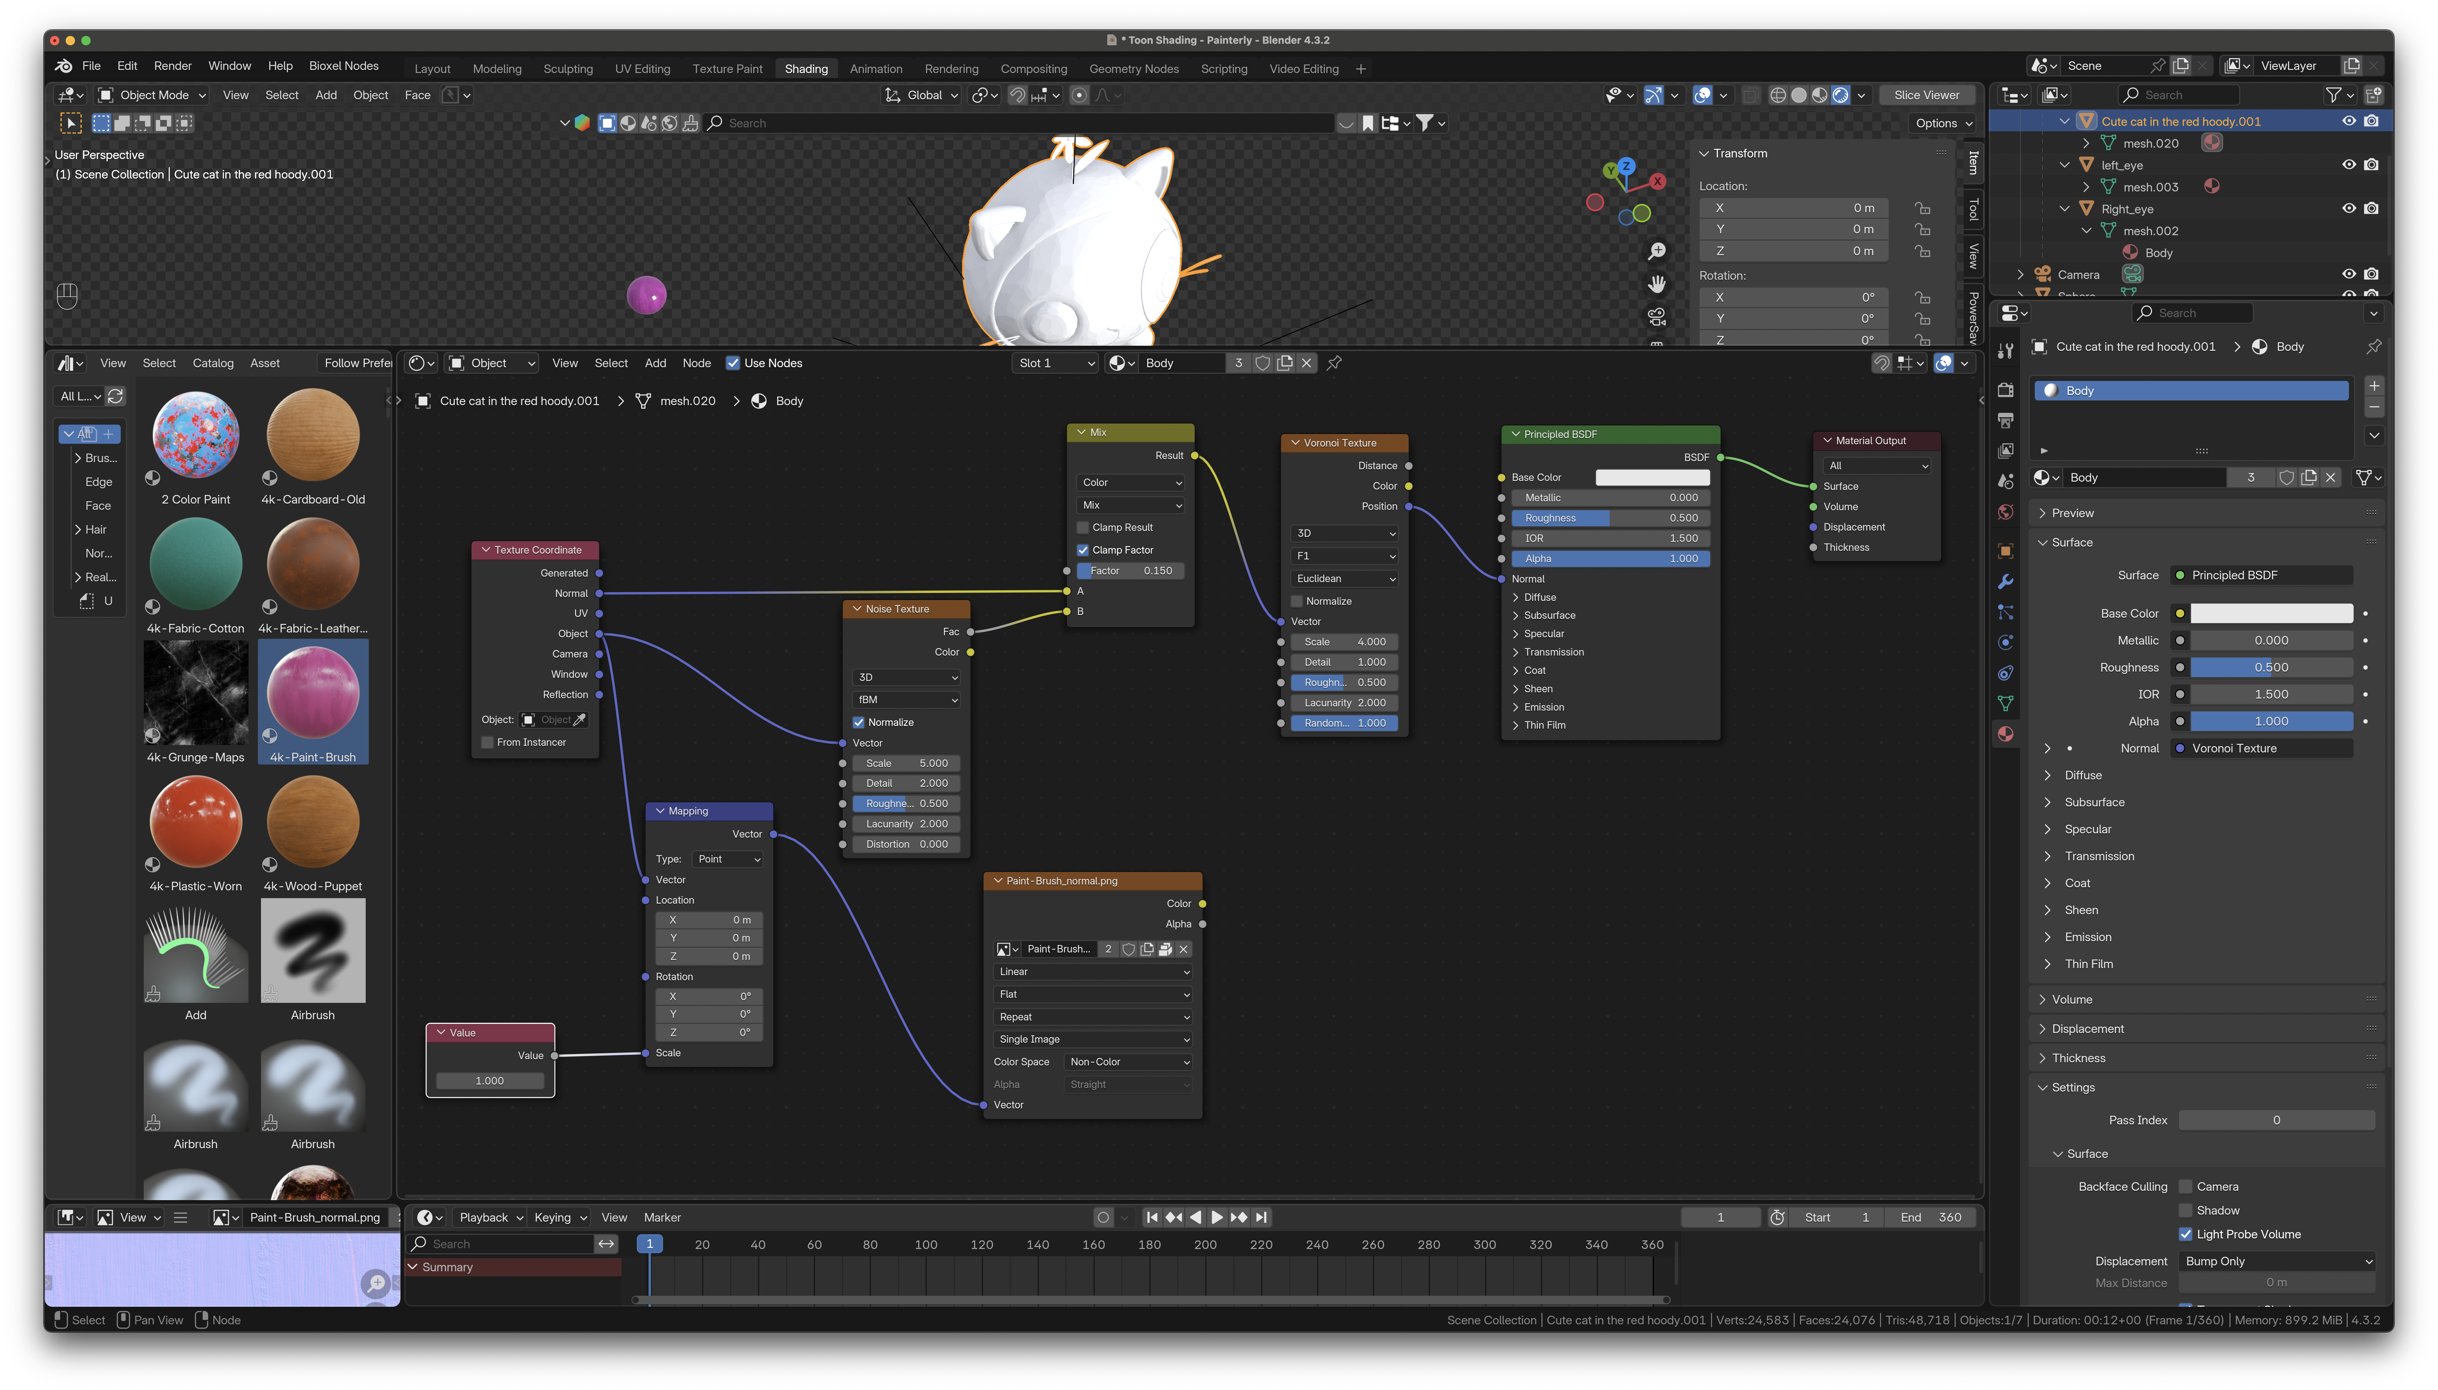Open the Object Data mesh properties tab

point(2005,704)
